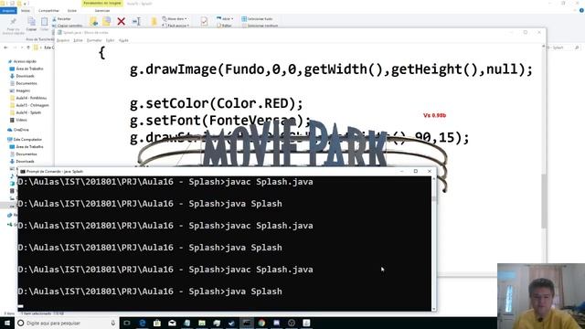The width and height of the screenshot is (585, 329).
Task: Click Editar in the Explorer ribbon
Action: (x=224, y=26)
